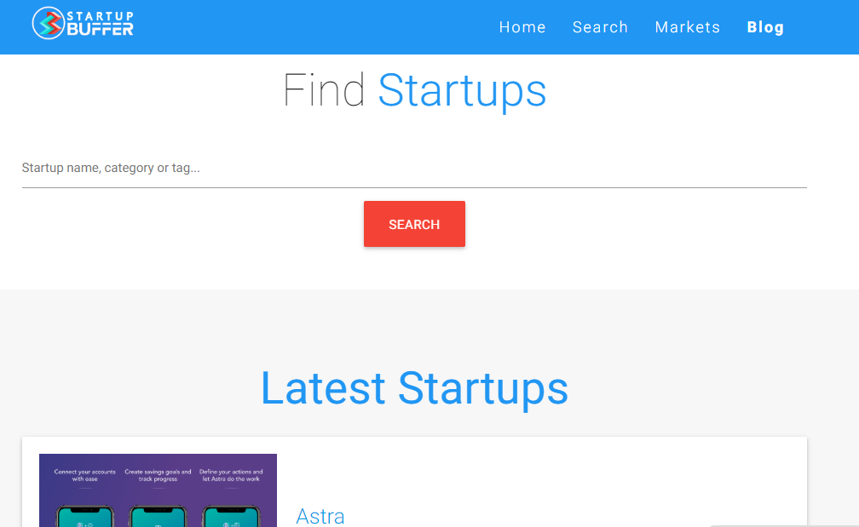The height and width of the screenshot is (527, 859).
Task: Click the middle phone mockup in Astra image
Action: tap(158, 516)
